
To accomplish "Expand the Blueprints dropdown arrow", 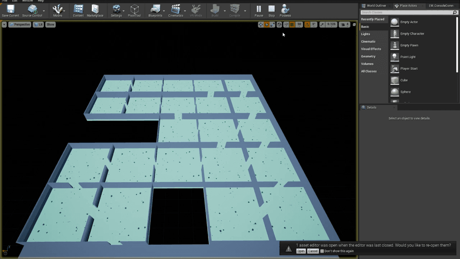I will point(164,11).
